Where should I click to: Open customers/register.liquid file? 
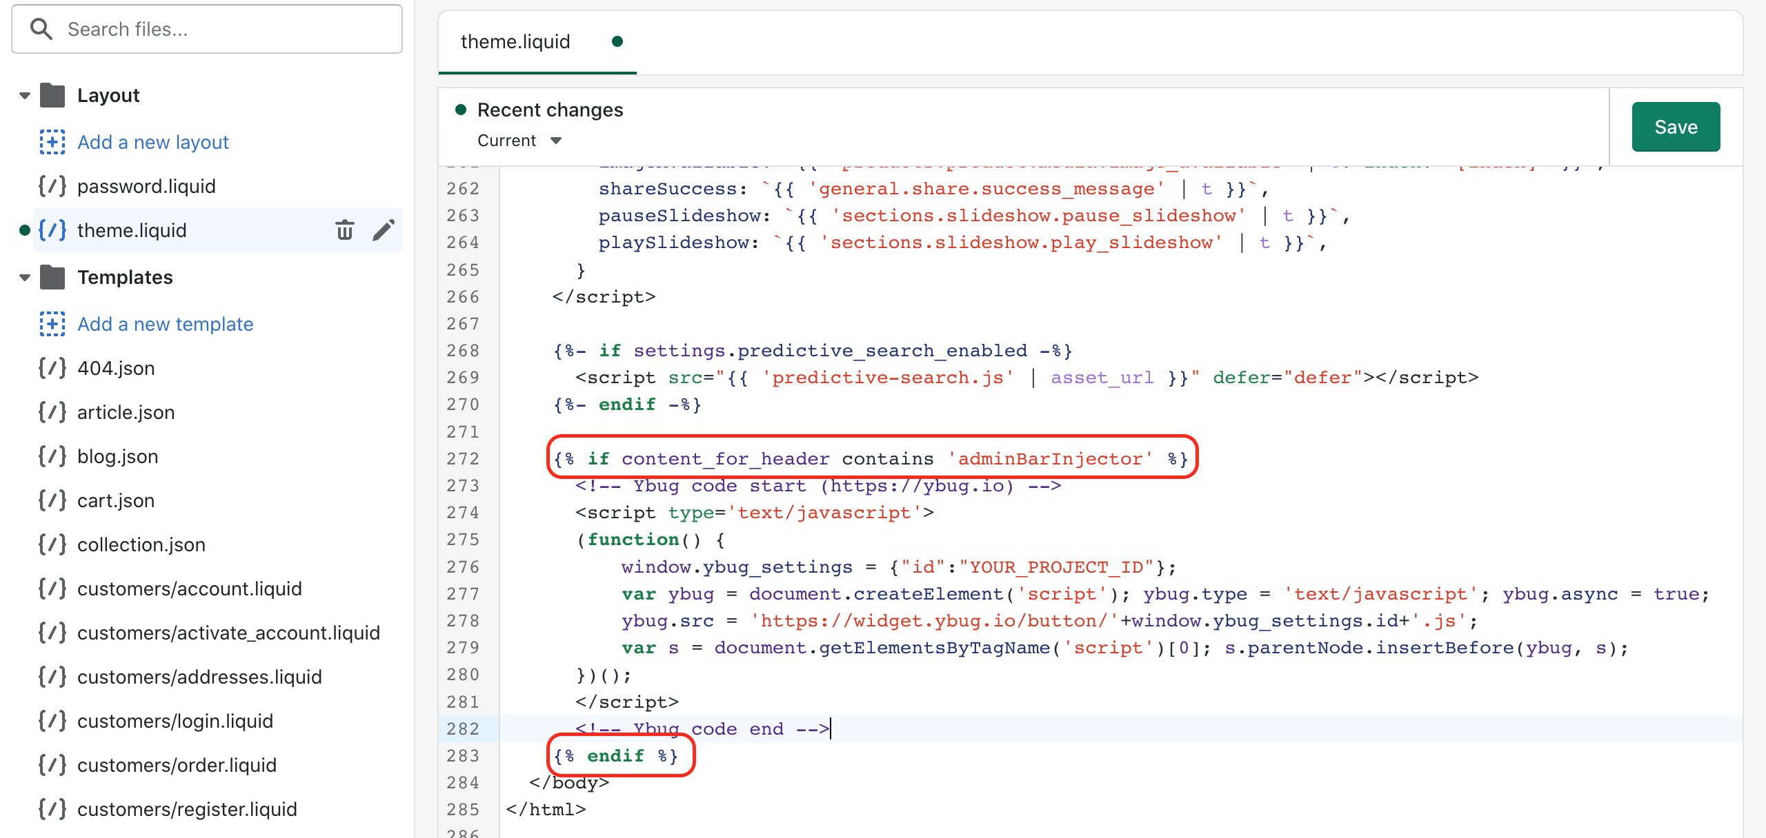point(187,809)
